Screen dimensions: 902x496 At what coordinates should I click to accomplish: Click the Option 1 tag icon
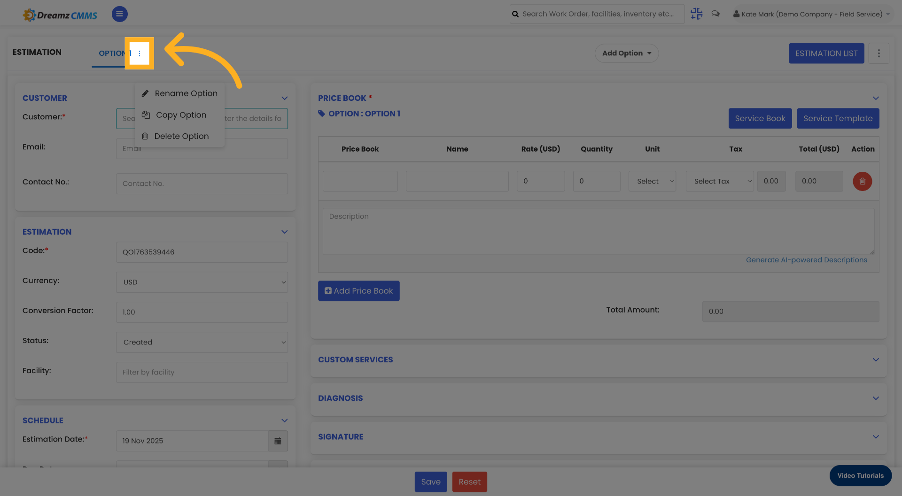pos(322,114)
